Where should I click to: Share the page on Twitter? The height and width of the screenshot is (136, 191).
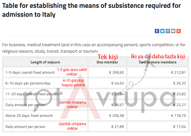tap(162, 31)
